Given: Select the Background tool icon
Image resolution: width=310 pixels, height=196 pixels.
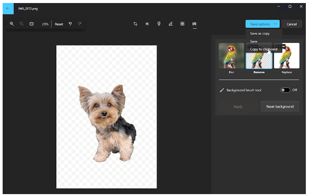Looking at the screenshot, I should pyautogui.click(x=194, y=24).
